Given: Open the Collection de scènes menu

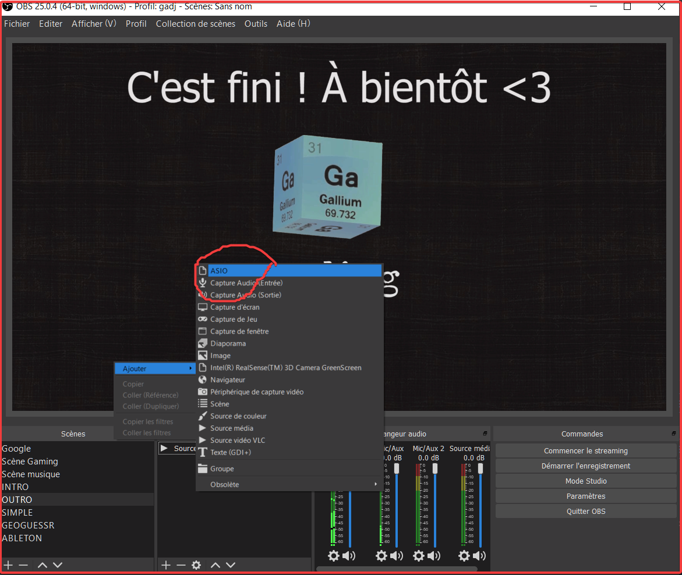Looking at the screenshot, I should [x=195, y=24].
